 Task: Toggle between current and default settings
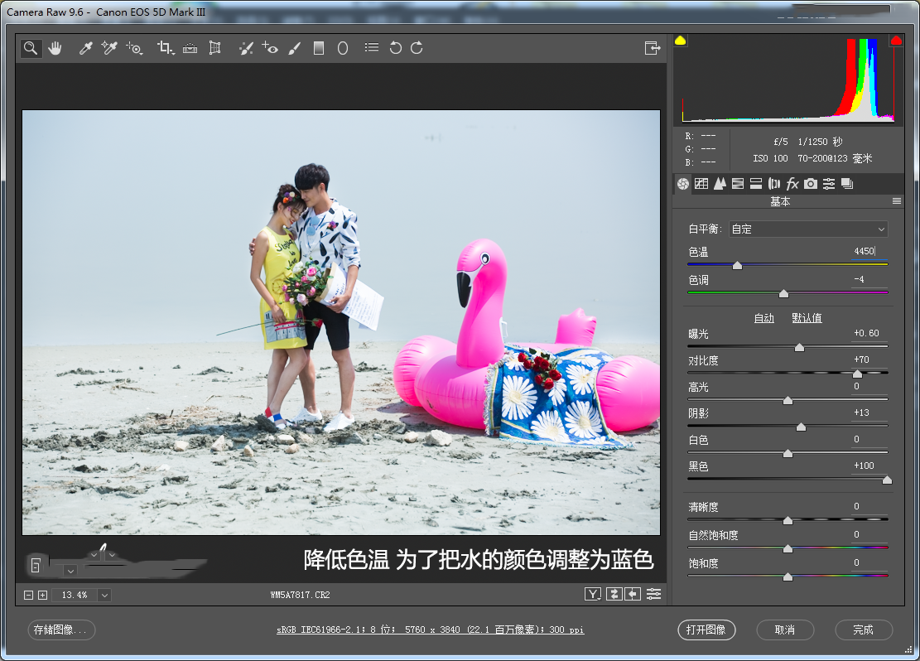(x=653, y=594)
